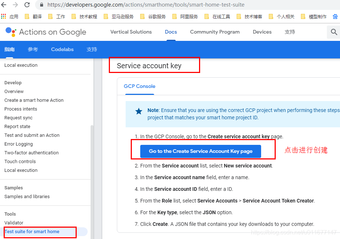Select the 指南 tab in blue bar

(9, 49)
